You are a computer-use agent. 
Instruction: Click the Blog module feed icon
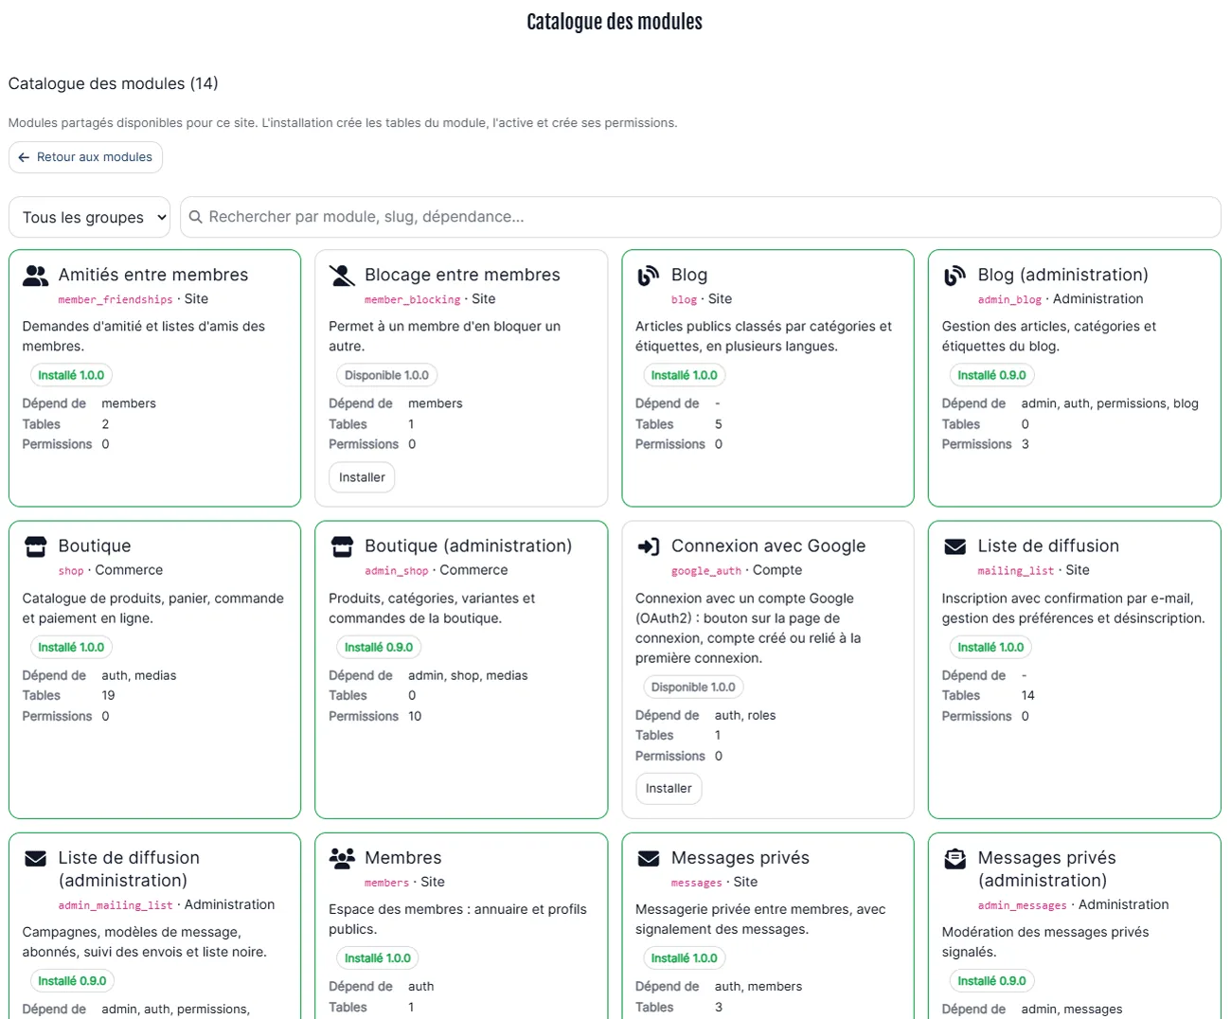(x=648, y=276)
